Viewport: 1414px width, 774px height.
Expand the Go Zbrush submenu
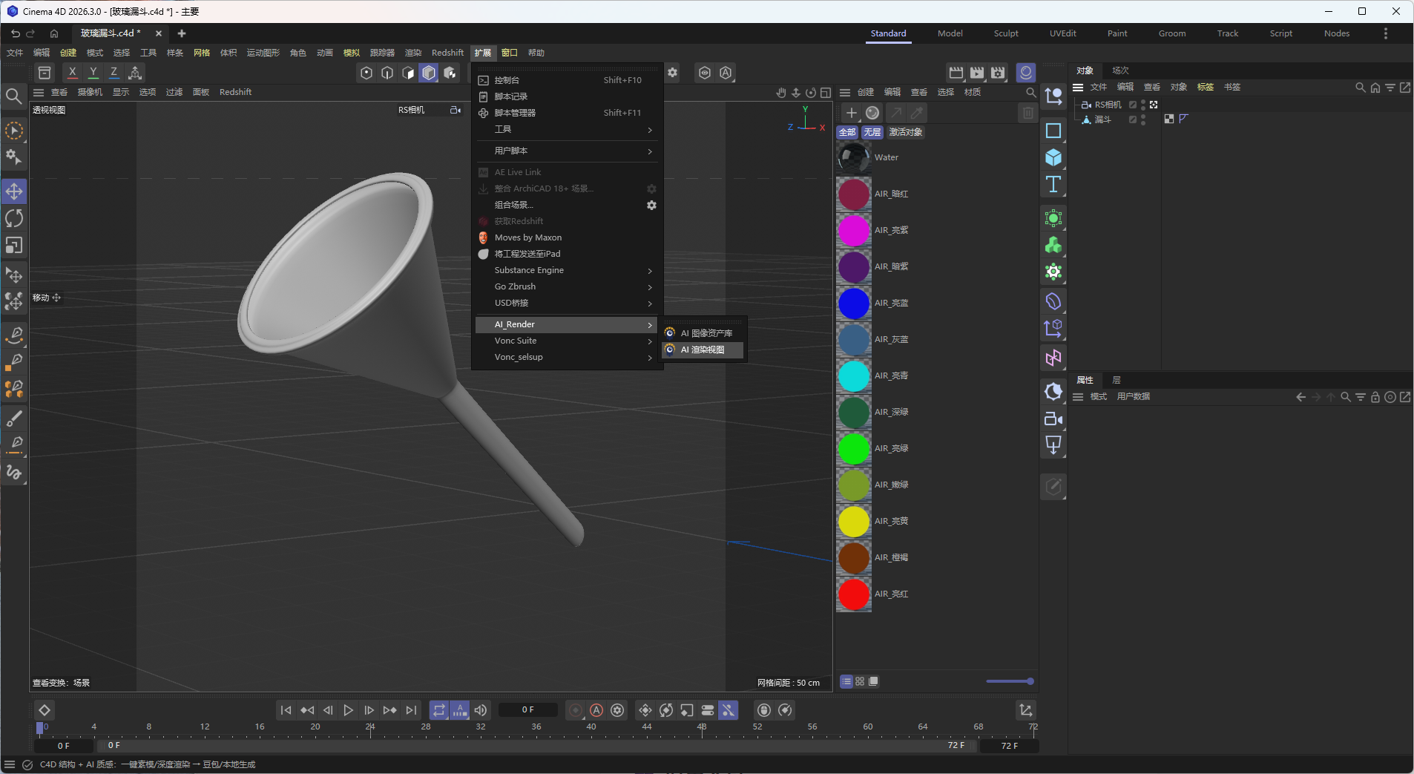pos(568,286)
